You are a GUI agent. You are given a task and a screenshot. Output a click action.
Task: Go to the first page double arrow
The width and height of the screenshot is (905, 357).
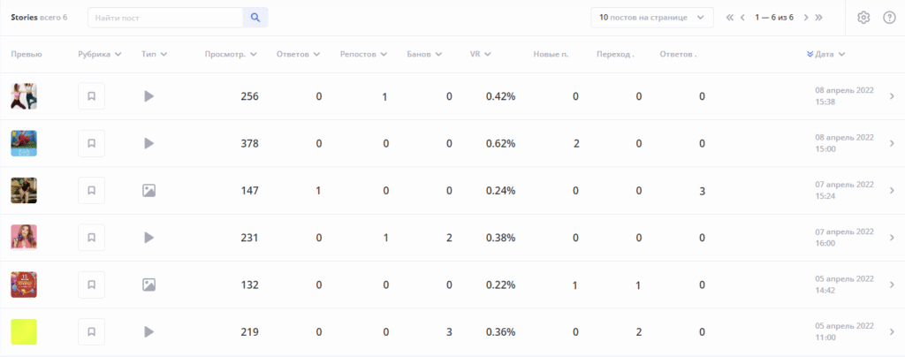point(729,17)
